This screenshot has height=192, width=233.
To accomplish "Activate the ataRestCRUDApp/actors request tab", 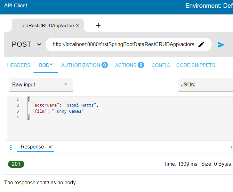I will [x=46, y=26].
